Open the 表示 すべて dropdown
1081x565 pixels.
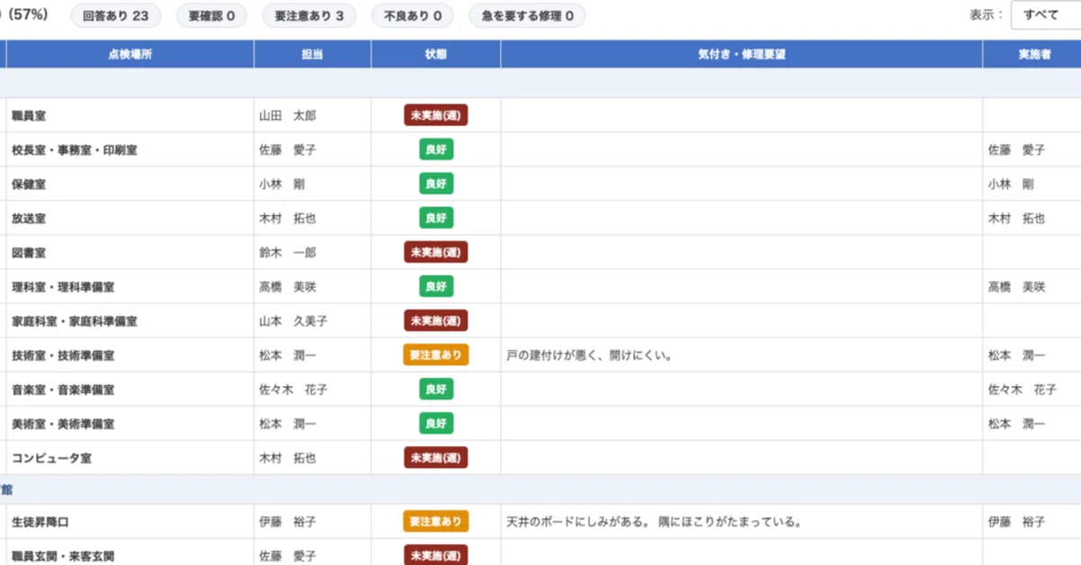coord(1046,15)
